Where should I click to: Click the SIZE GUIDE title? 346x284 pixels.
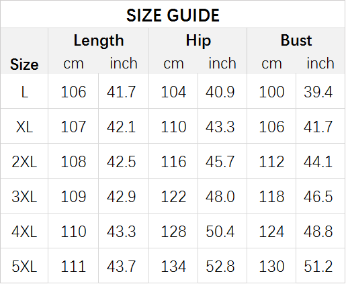click(x=173, y=15)
